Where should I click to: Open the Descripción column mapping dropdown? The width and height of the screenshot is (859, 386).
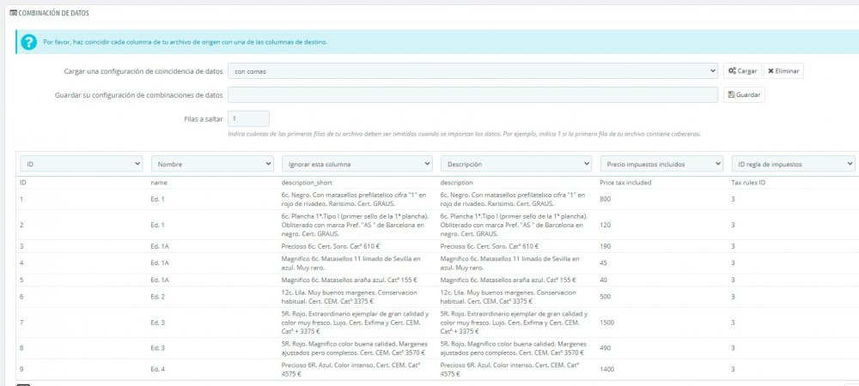coord(516,164)
